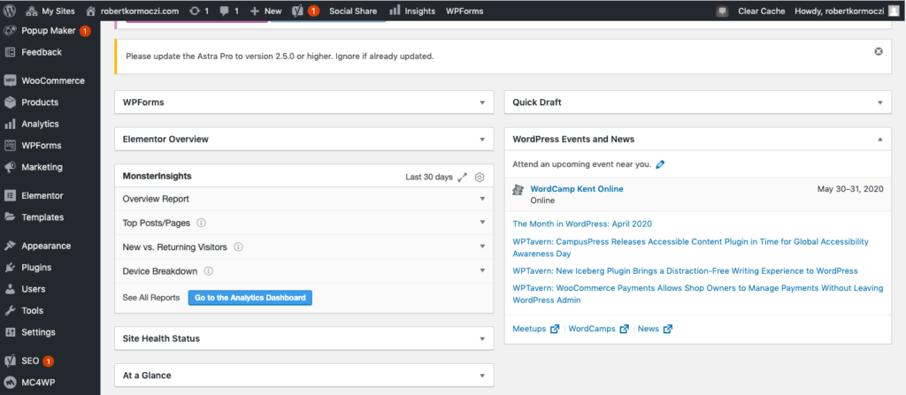Click the Elementor sidebar icon

point(10,196)
